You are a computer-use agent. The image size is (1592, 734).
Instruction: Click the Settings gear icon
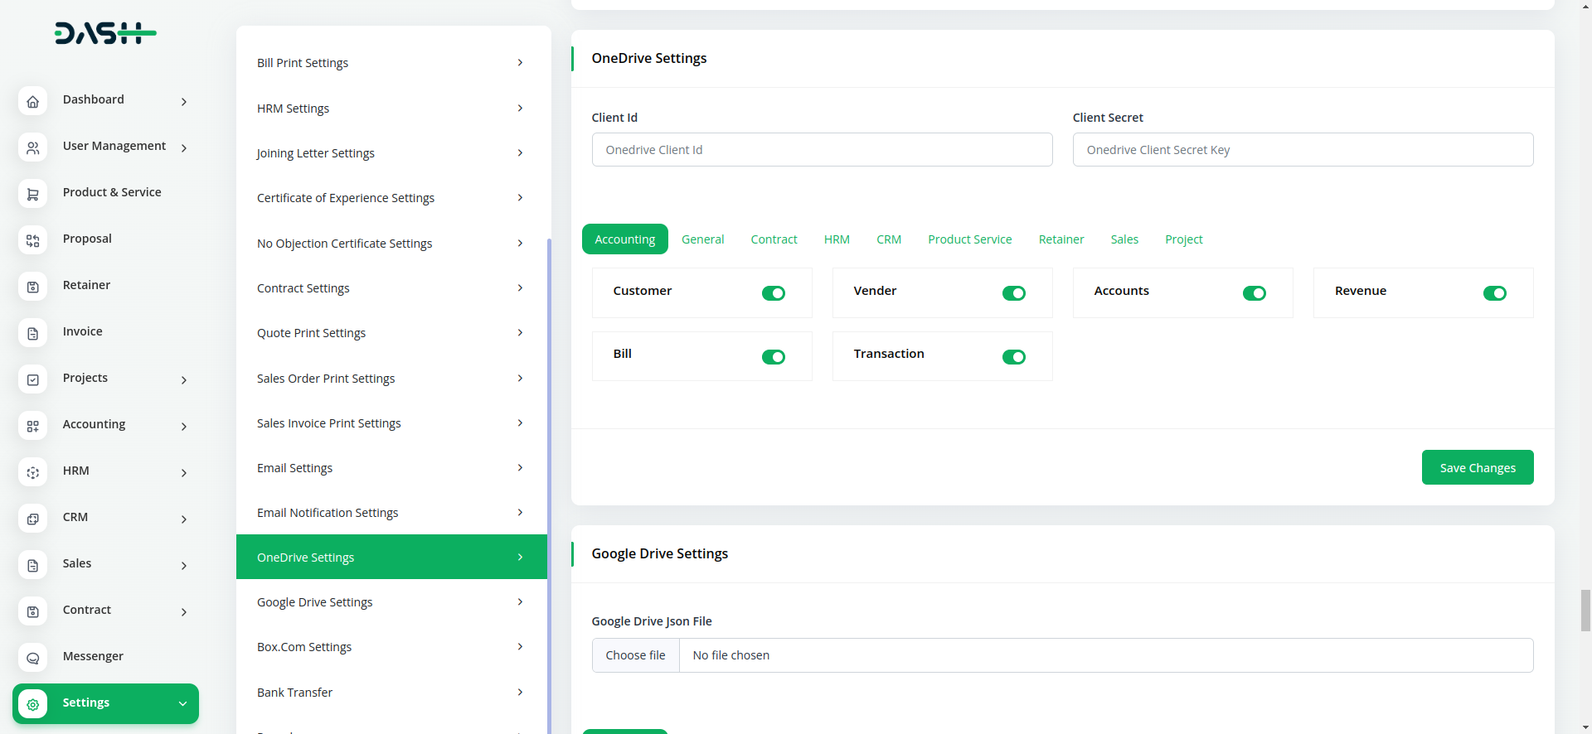[32, 704]
